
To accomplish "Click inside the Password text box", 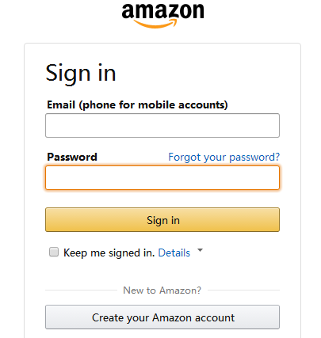I will (162, 177).
